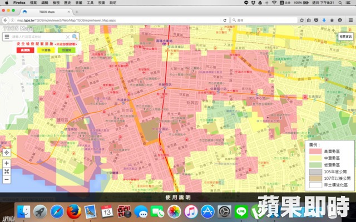Open the 書籤 menu

tap(79, 3)
